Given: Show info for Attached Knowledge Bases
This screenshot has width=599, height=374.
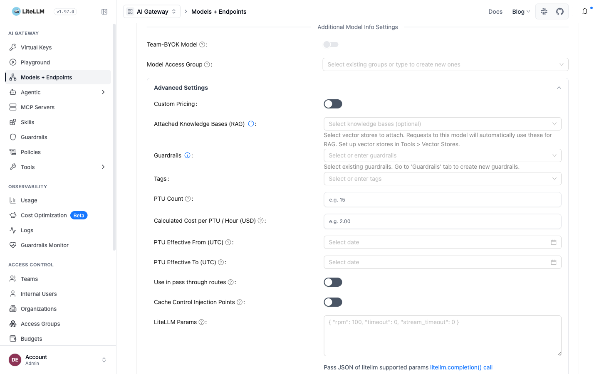Looking at the screenshot, I should coord(251,124).
